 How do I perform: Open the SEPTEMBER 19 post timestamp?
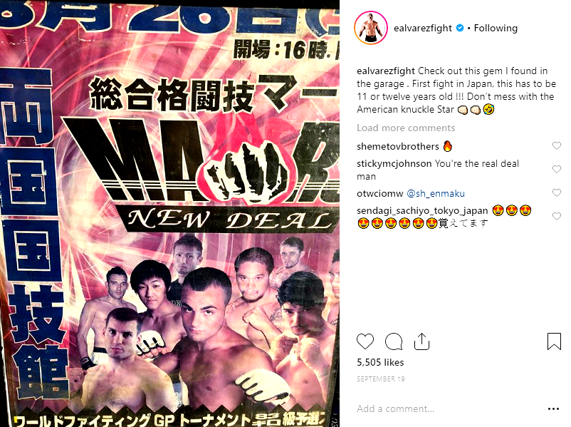tap(380, 379)
